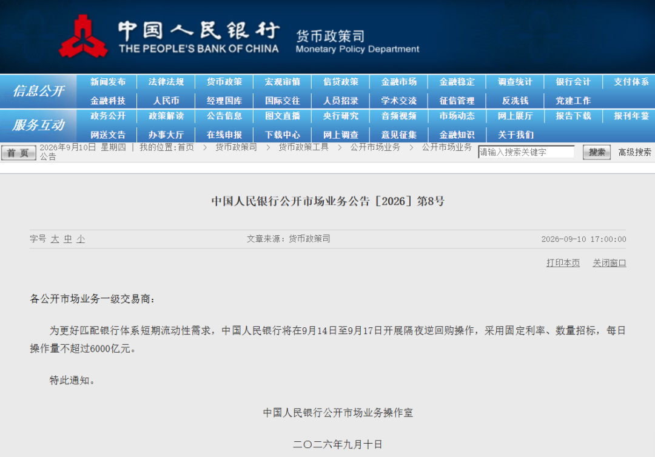Image resolution: width=655 pixels, height=457 pixels.
Task: Open 下载中心 navigation link
Action: [283, 135]
